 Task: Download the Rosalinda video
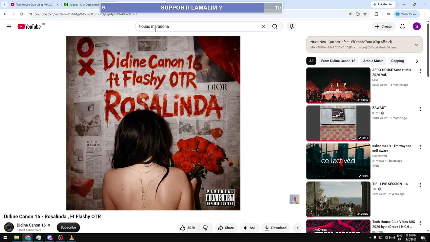275,228
